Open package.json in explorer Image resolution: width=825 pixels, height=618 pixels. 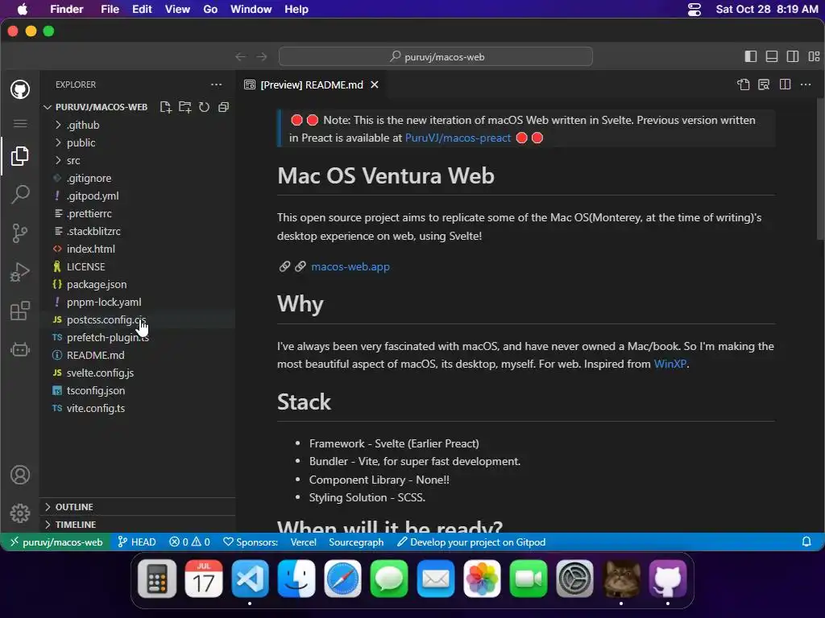coord(137,284)
